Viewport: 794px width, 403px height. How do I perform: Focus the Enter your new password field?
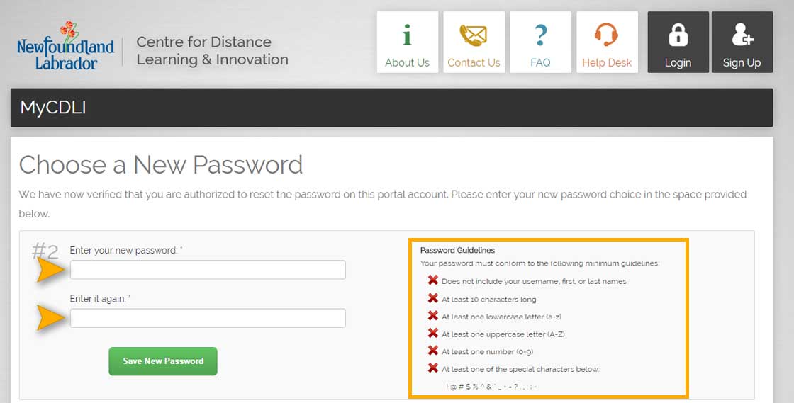tap(208, 270)
